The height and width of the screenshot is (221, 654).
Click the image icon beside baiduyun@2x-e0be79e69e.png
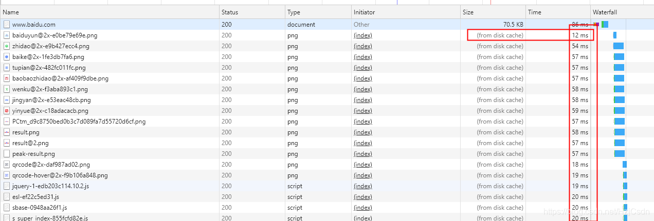7,35
